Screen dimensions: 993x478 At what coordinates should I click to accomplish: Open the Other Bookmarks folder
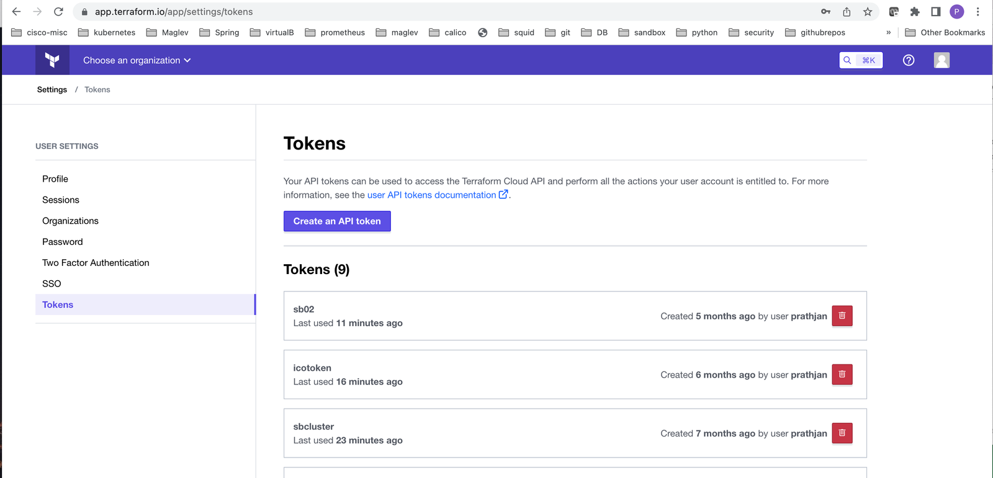[945, 32]
